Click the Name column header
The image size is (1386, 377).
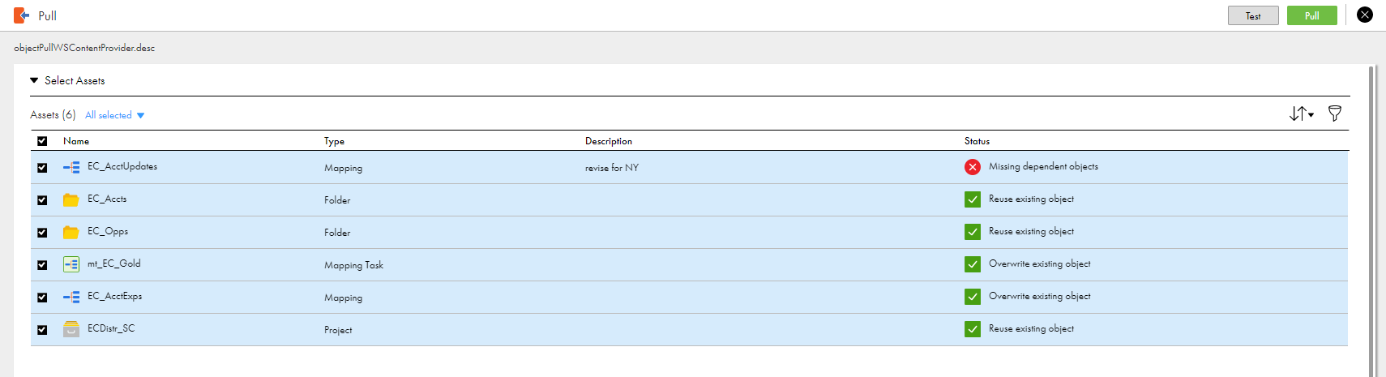pos(76,141)
